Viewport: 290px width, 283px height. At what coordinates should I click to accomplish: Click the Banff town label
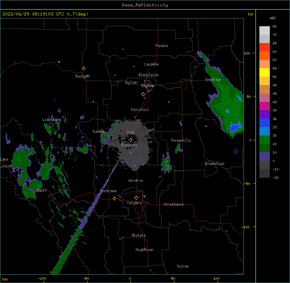pyautogui.click(x=42, y=191)
